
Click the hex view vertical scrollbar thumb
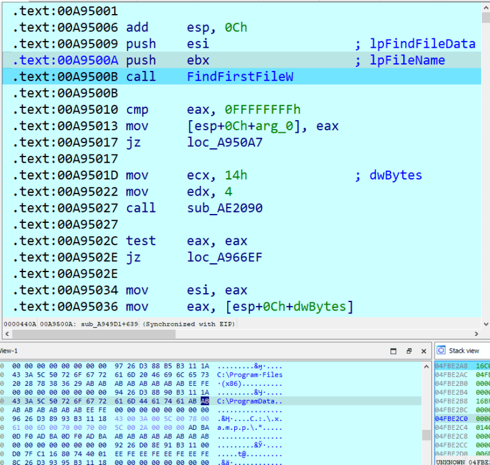pos(426,434)
